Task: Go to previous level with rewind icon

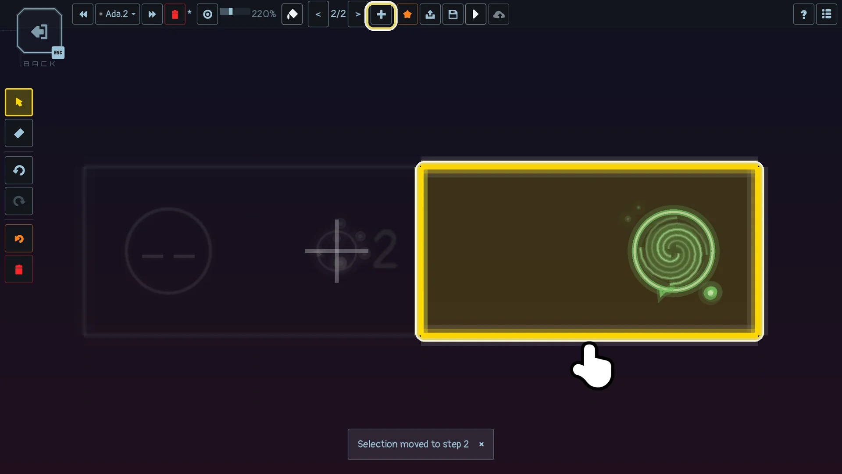Action: [83, 14]
